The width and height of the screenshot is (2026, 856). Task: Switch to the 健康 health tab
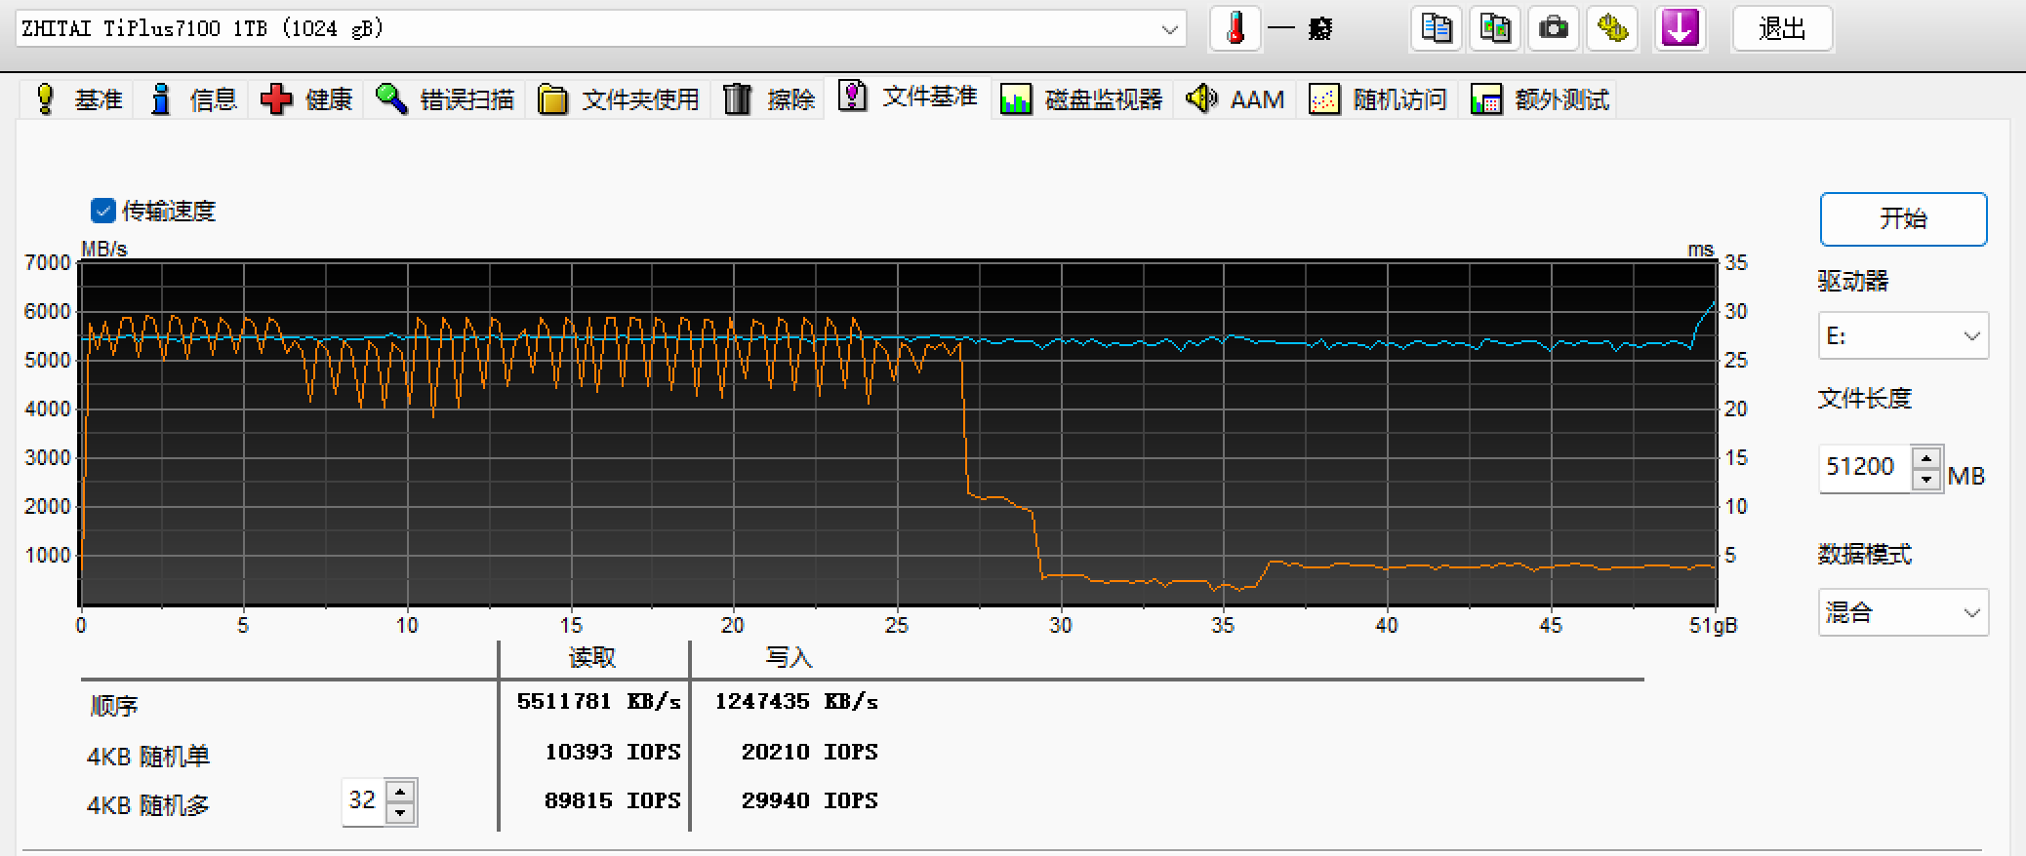(x=306, y=99)
